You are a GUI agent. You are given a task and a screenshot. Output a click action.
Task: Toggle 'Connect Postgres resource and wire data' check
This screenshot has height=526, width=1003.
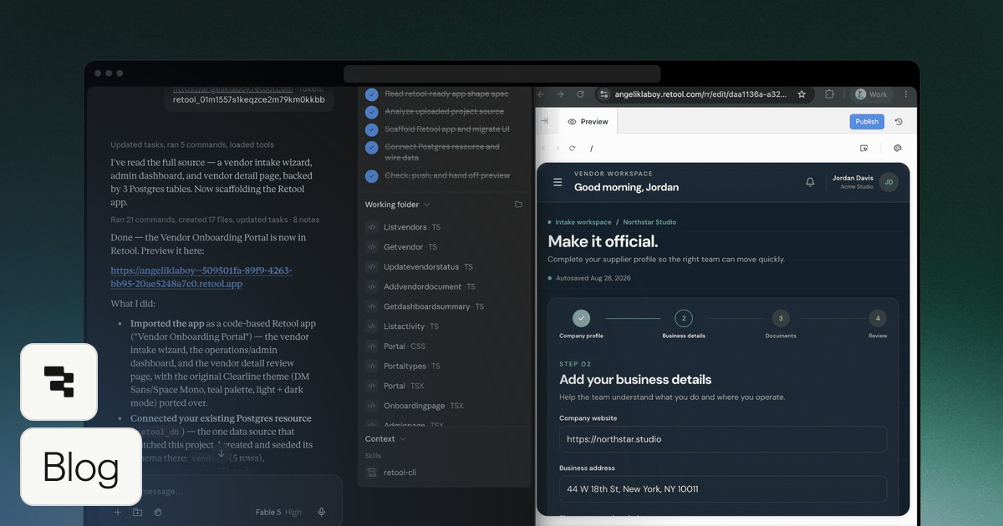(372, 147)
